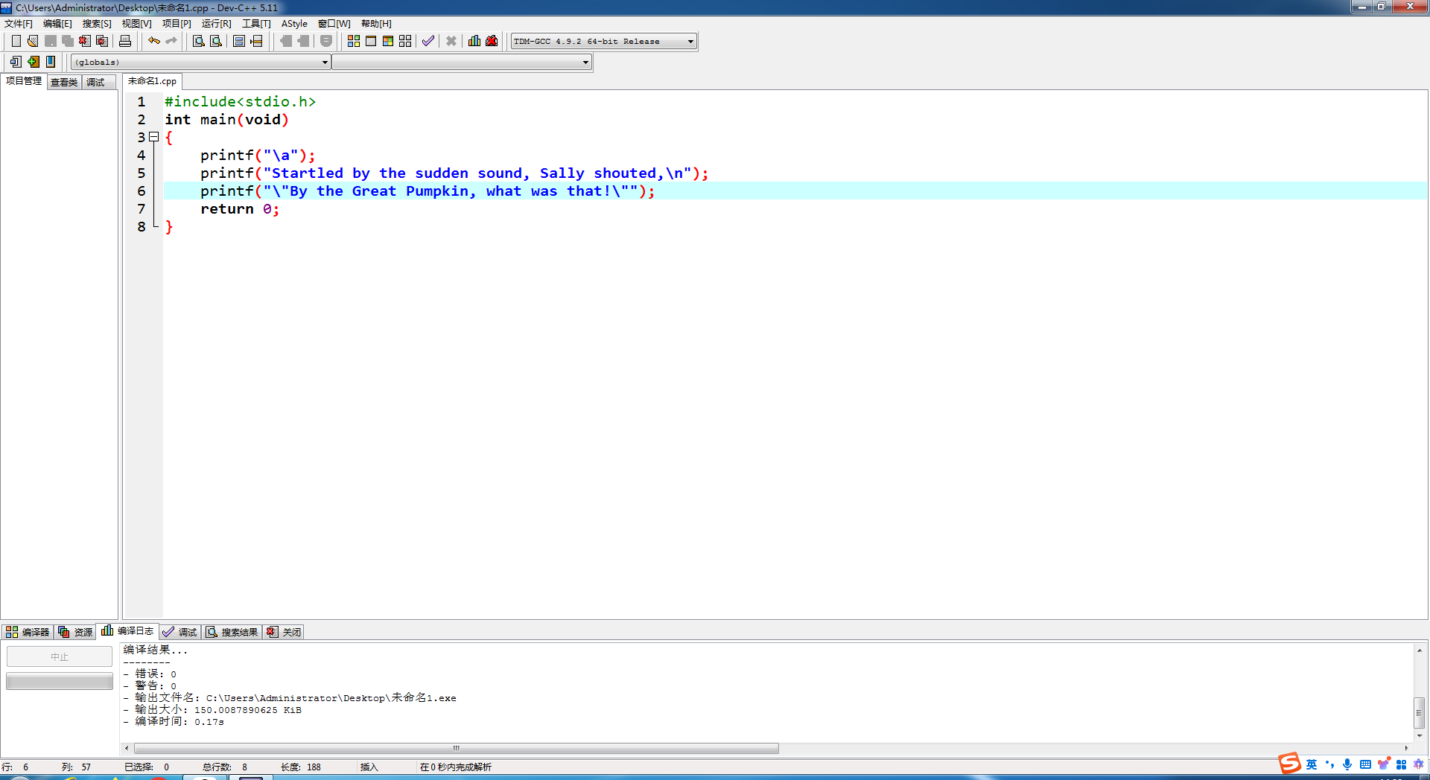Click the microphone voice input icon
Image resolution: width=1430 pixels, height=780 pixels.
[x=1347, y=764]
